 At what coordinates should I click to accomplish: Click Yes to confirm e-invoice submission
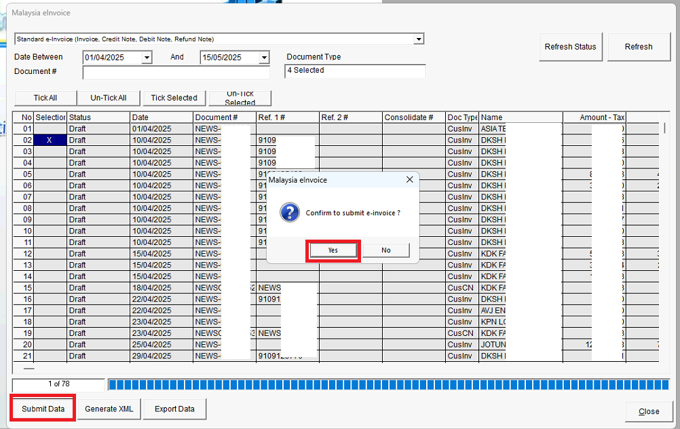click(333, 250)
